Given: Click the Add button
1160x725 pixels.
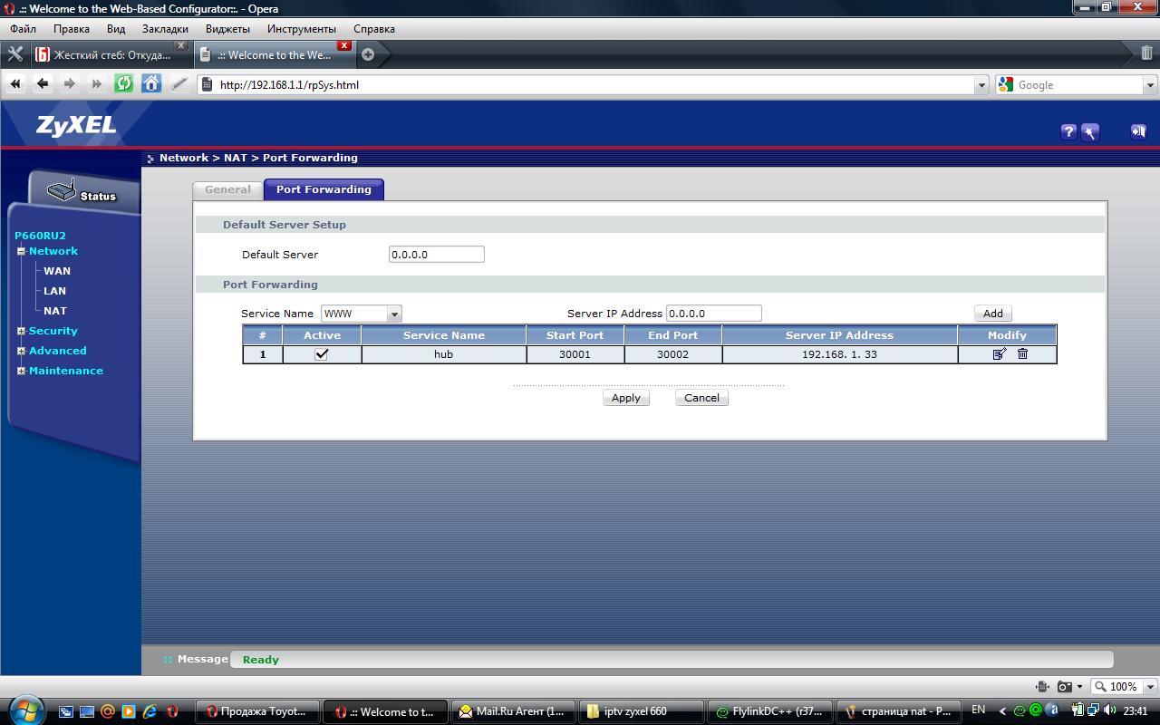Looking at the screenshot, I should click(993, 313).
